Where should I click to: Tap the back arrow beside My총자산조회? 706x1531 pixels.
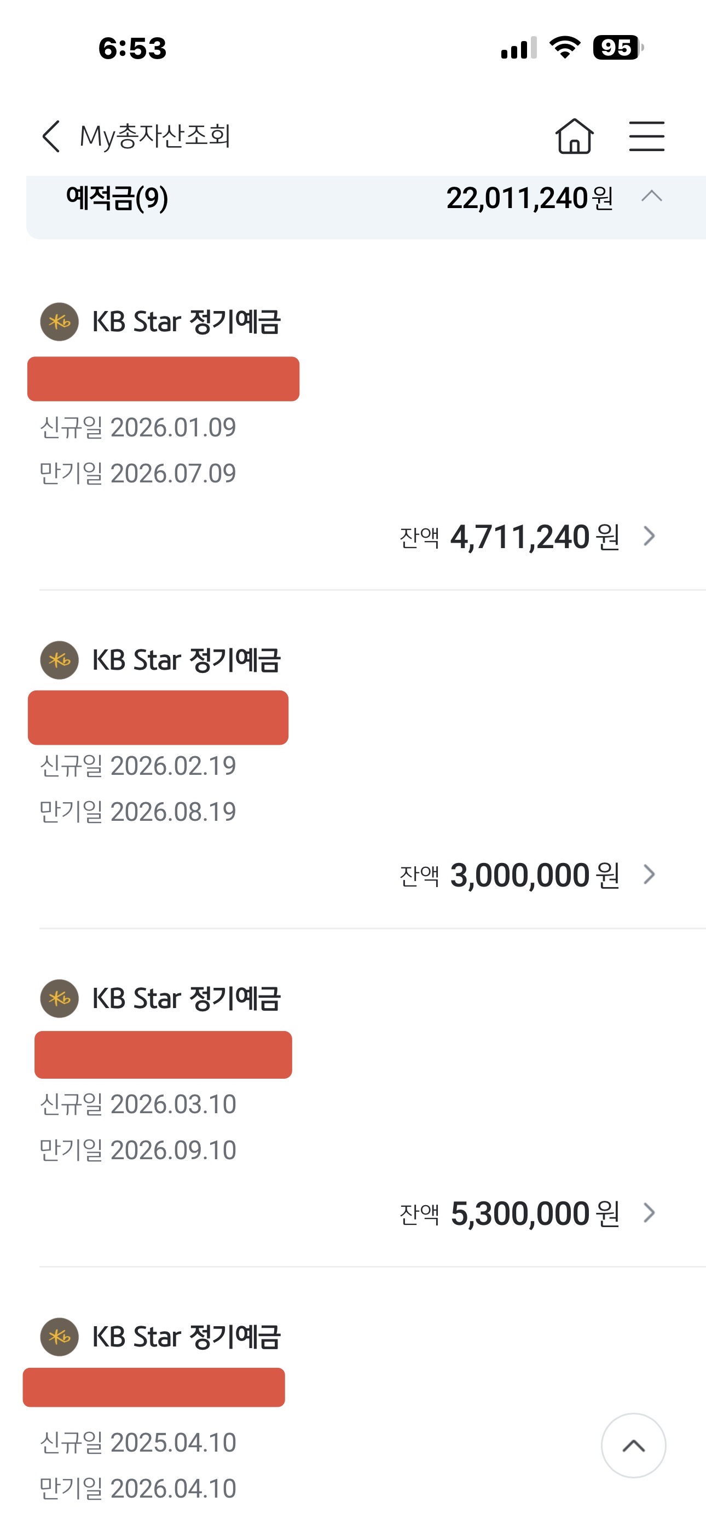pyautogui.click(x=51, y=136)
